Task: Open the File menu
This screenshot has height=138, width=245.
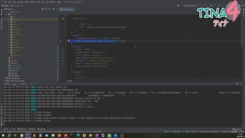Action: tap(6, 2)
